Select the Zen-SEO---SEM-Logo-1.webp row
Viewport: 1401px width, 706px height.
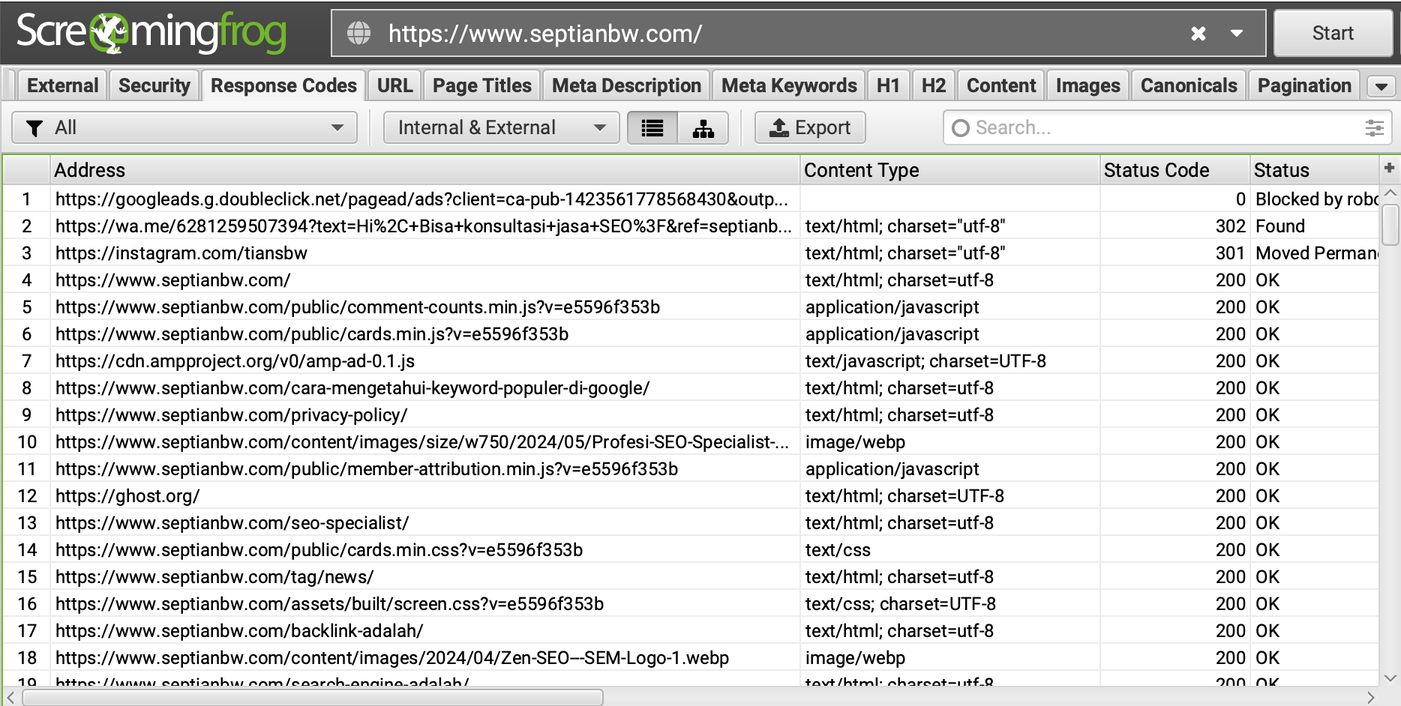point(690,657)
